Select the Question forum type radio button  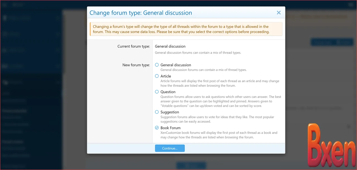pos(157,92)
